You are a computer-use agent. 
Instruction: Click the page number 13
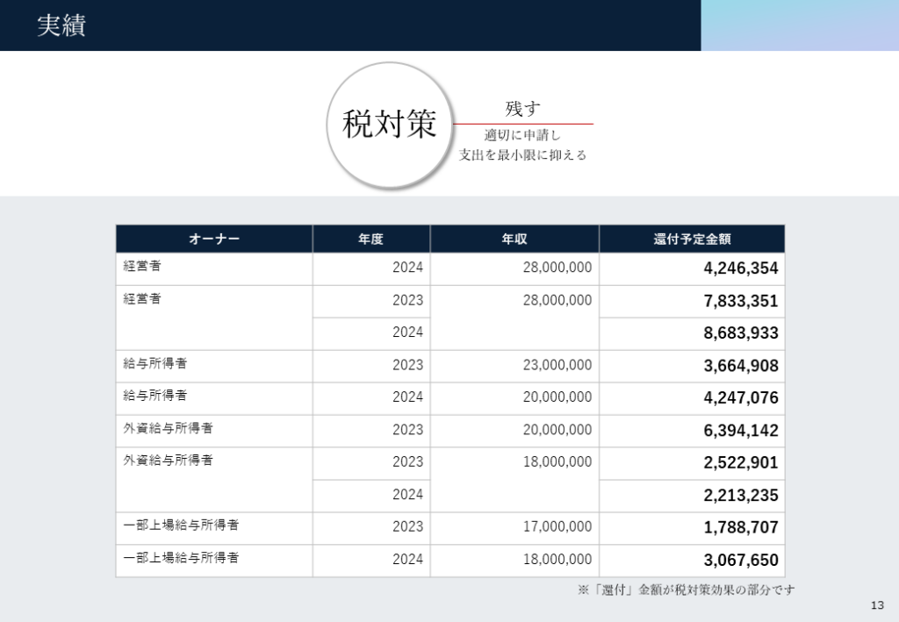pos(877,605)
